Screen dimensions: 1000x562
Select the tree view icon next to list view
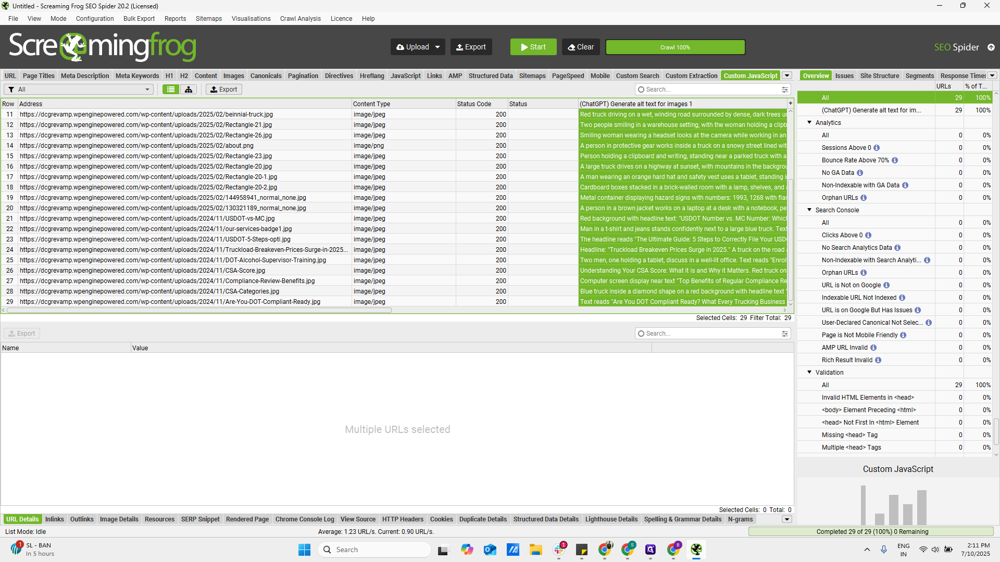point(188,89)
